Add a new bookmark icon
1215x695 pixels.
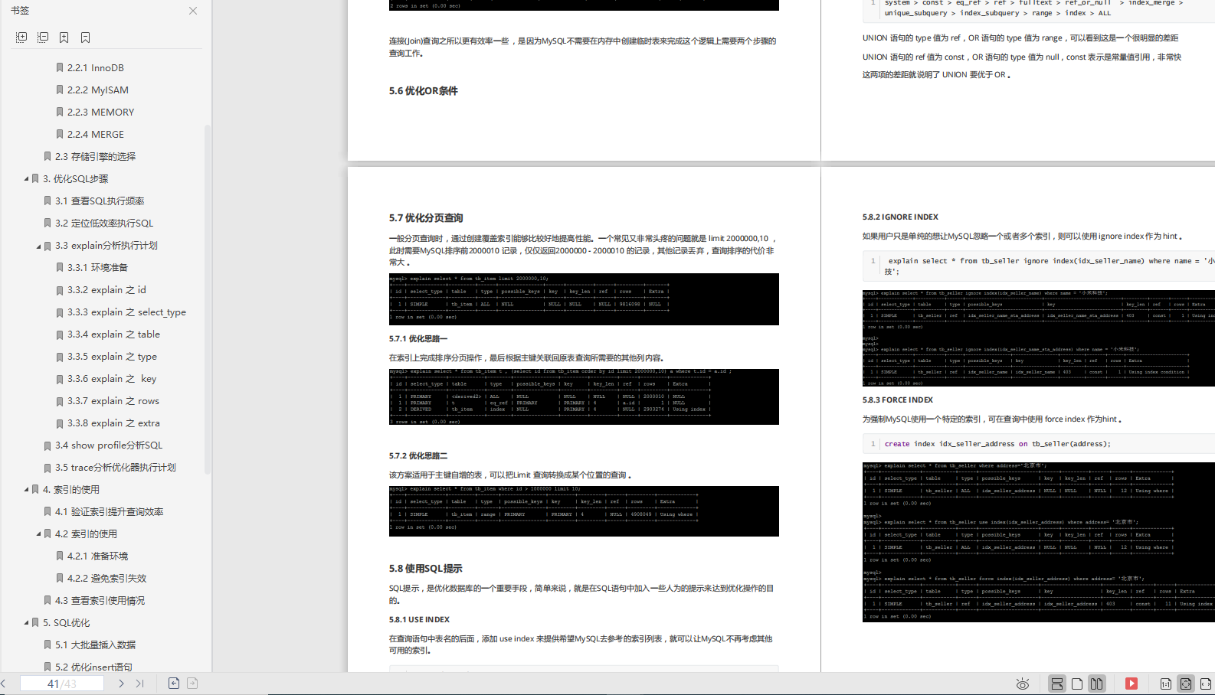pos(64,38)
